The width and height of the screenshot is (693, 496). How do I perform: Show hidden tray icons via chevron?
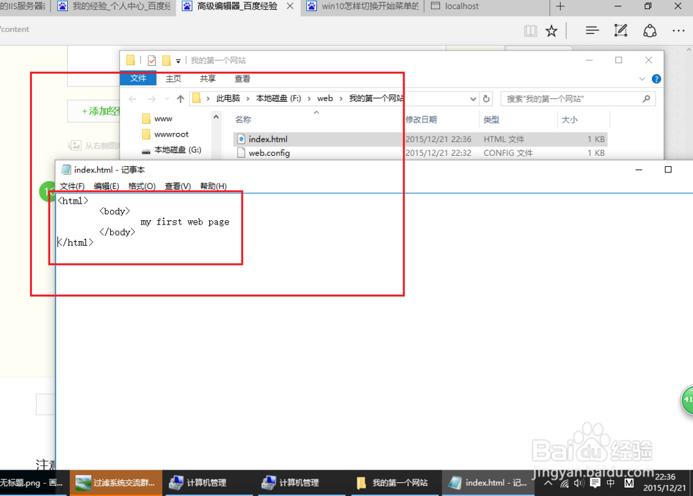[547, 483]
